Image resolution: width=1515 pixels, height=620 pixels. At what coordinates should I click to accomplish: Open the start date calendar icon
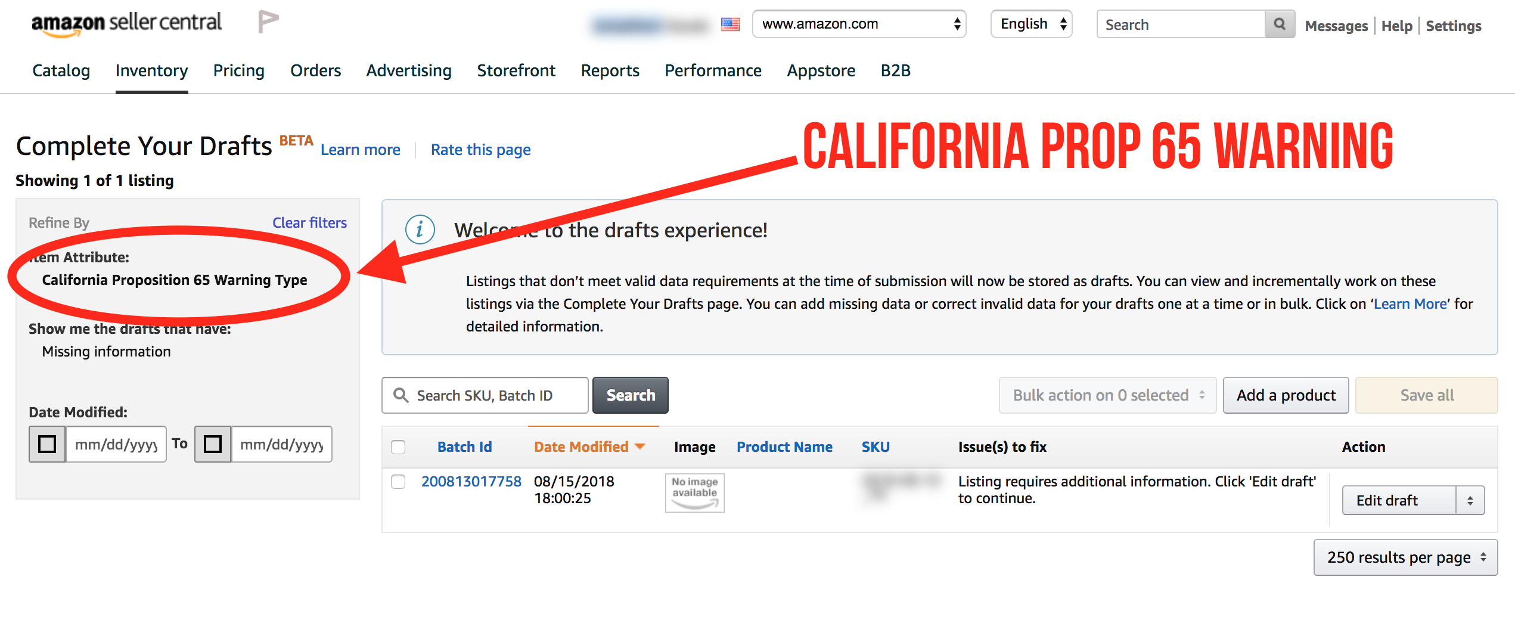coord(47,444)
